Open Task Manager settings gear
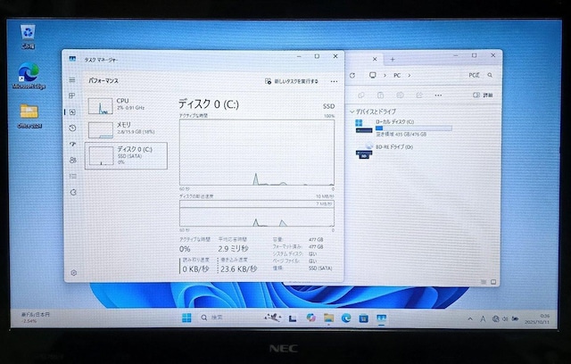The width and height of the screenshot is (571, 364). tap(72, 272)
